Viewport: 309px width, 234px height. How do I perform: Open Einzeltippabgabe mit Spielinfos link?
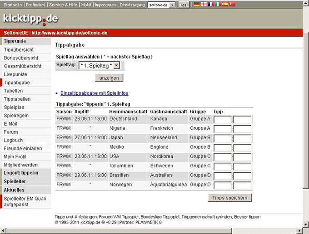pyautogui.click(x=95, y=93)
